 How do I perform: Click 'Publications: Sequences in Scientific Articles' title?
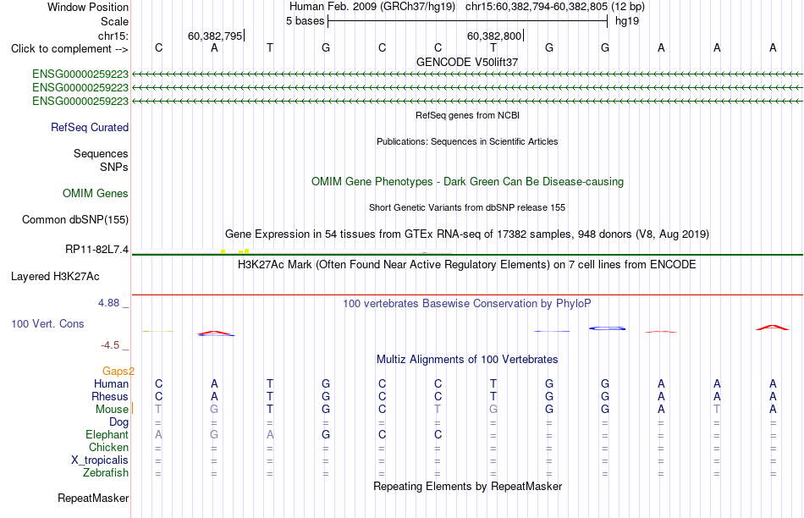click(x=467, y=141)
